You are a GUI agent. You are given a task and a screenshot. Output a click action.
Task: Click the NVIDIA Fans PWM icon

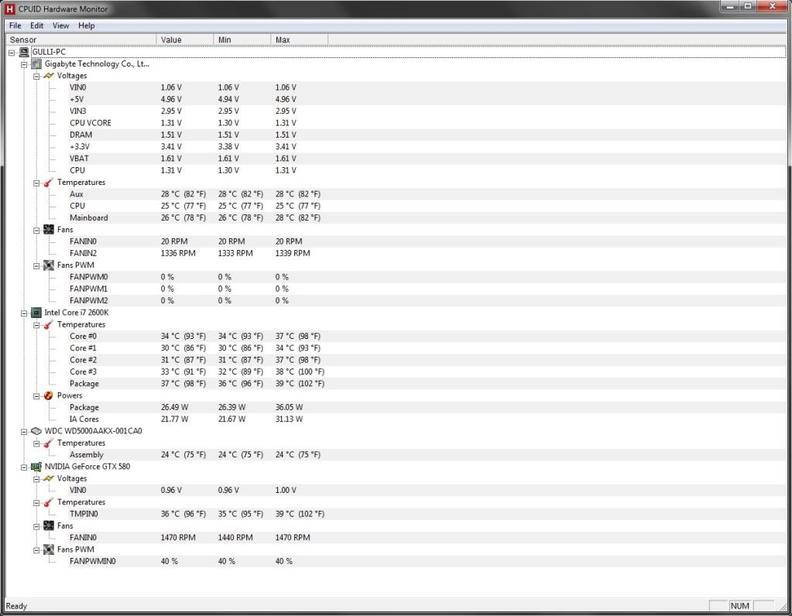point(49,550)
